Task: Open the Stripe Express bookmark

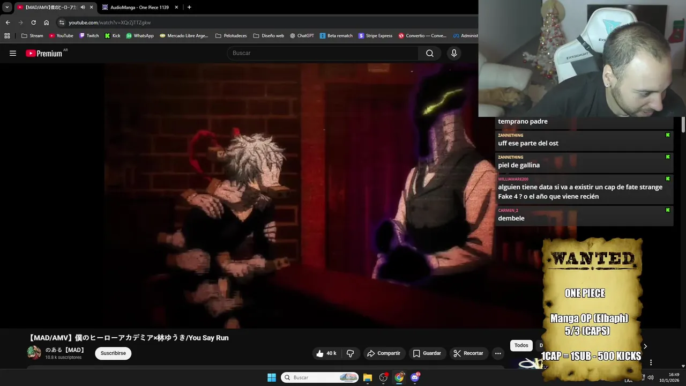Action: click(376, 36)
